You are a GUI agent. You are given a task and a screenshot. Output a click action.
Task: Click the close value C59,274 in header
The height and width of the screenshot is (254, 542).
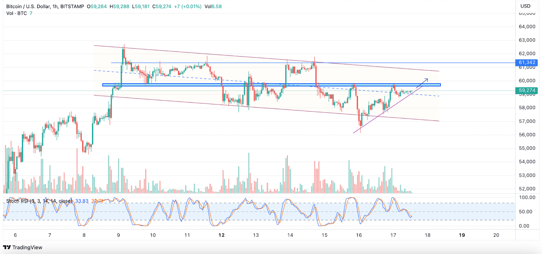pos(162,6)
